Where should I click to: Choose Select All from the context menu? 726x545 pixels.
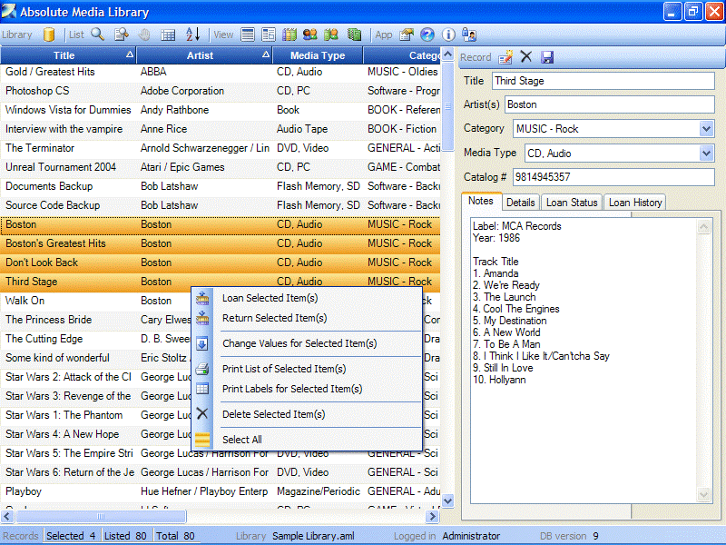pos(241,438)
